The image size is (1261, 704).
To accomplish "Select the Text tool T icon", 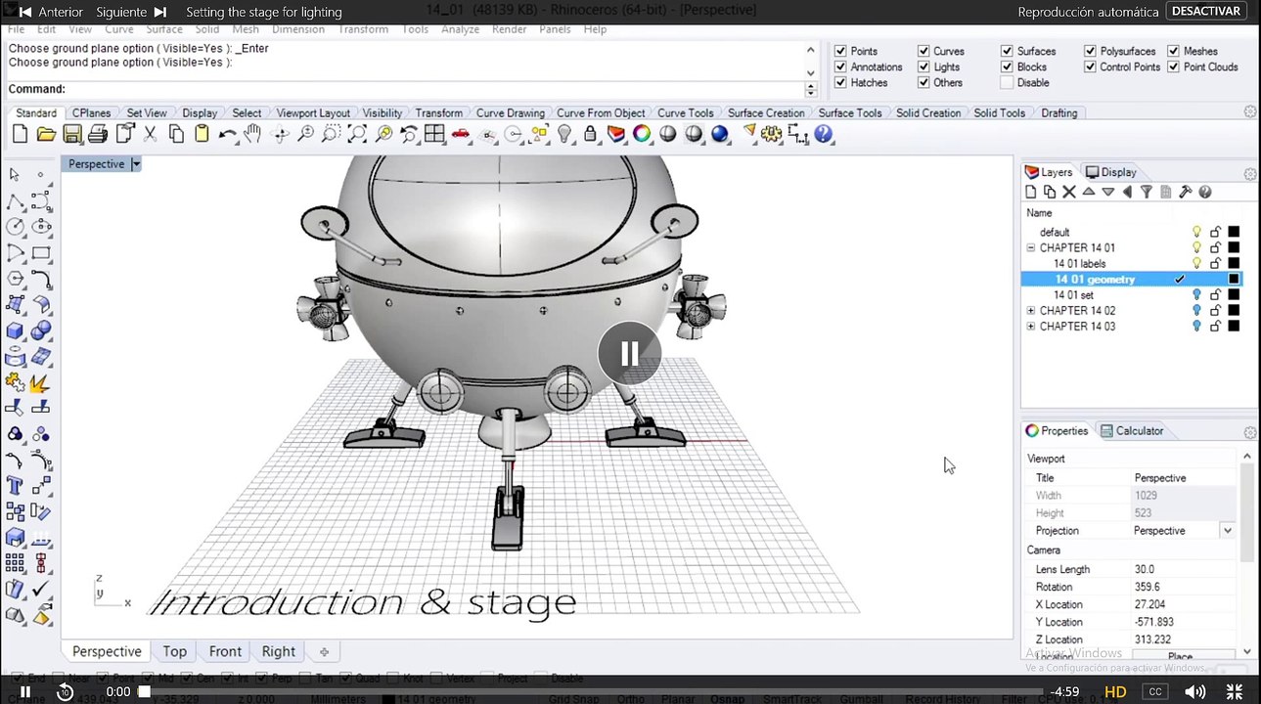I will pos(15,486).
